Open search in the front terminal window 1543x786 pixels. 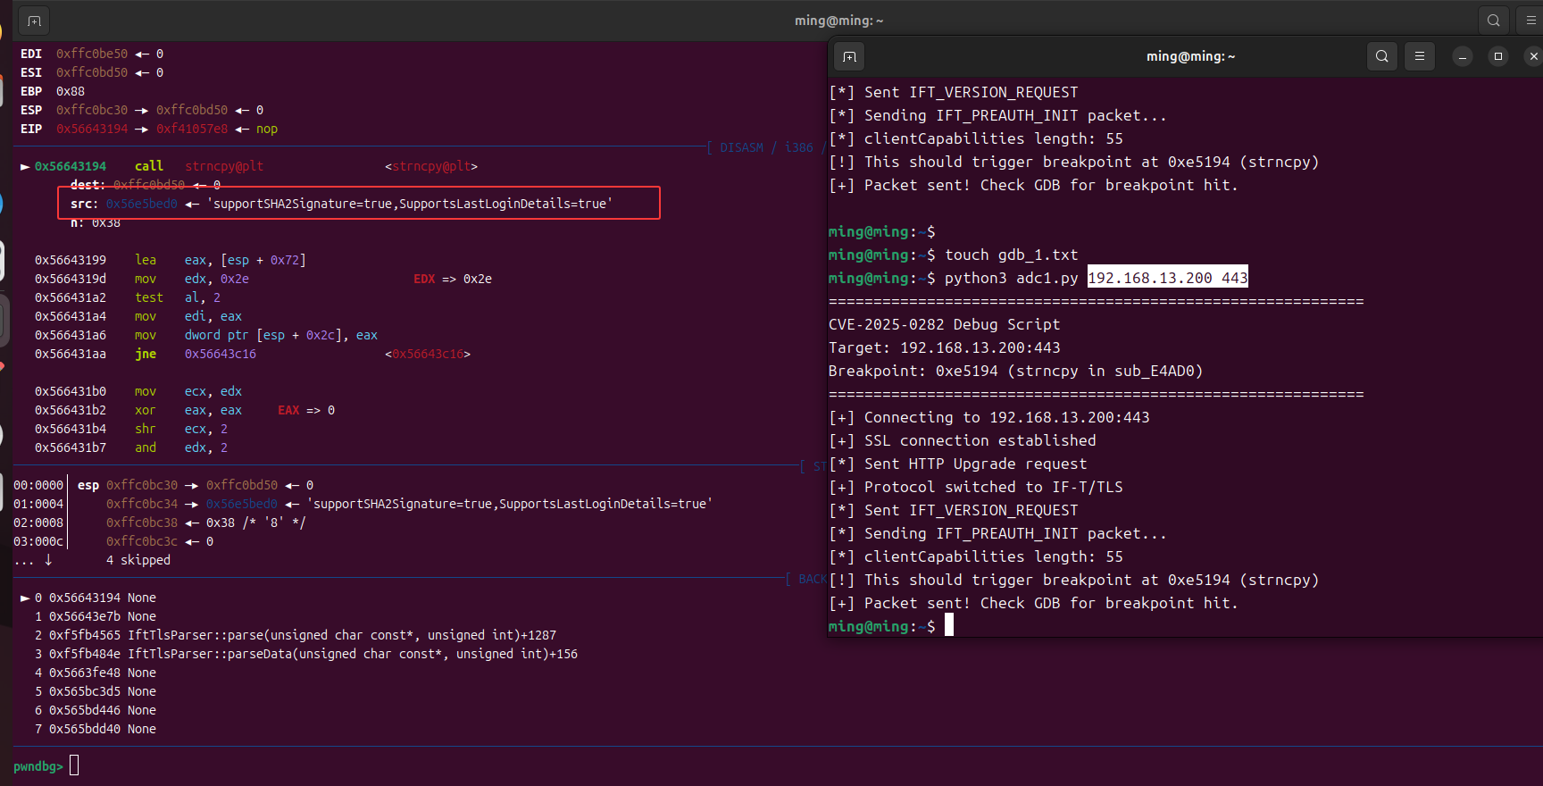tap(1381, 56)
